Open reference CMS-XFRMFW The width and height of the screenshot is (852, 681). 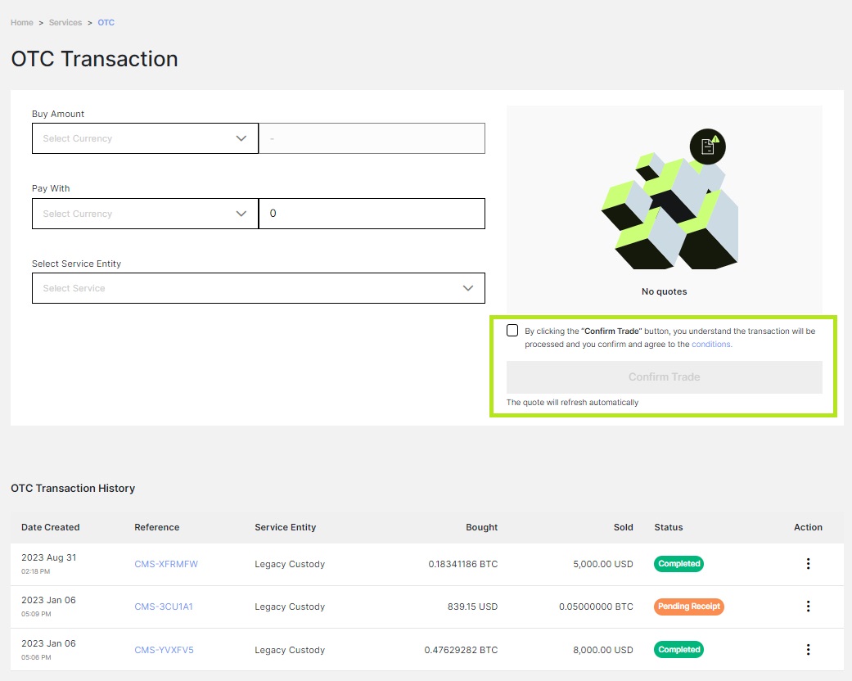[165, 564]
